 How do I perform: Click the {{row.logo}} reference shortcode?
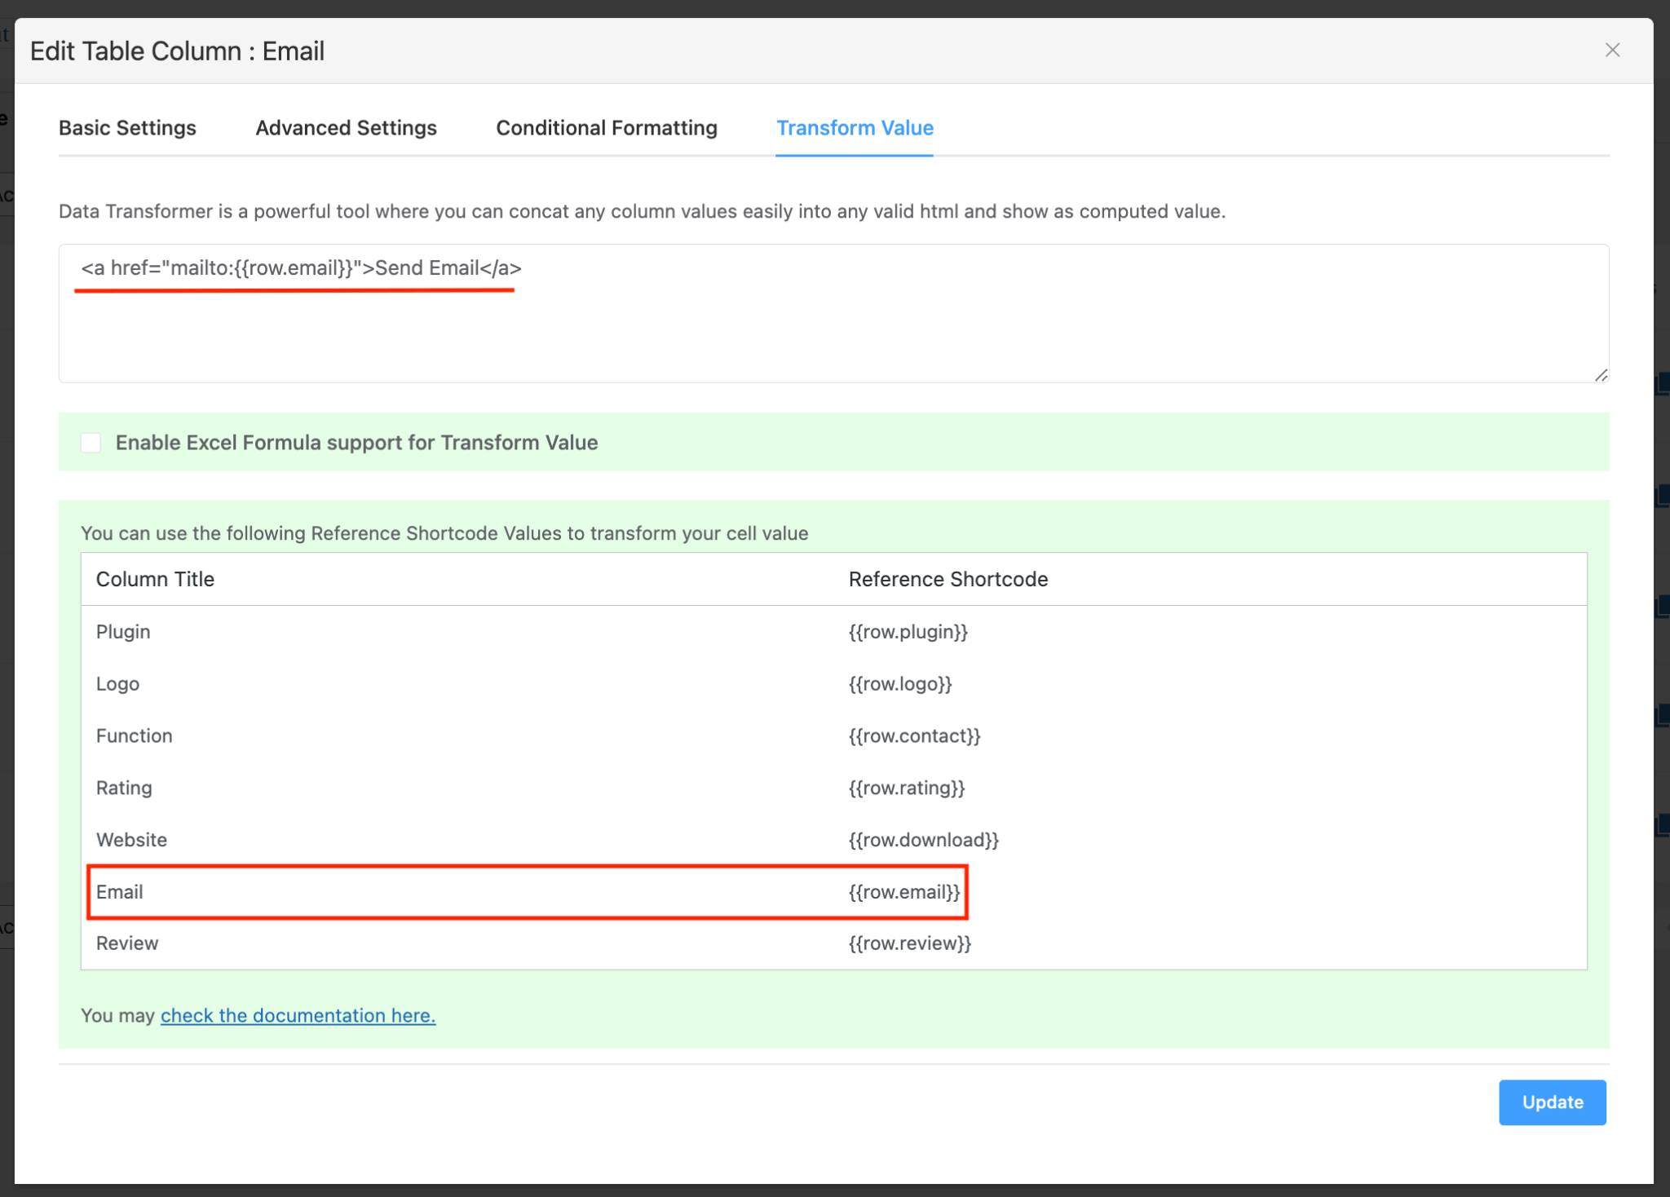coord(900,684)
